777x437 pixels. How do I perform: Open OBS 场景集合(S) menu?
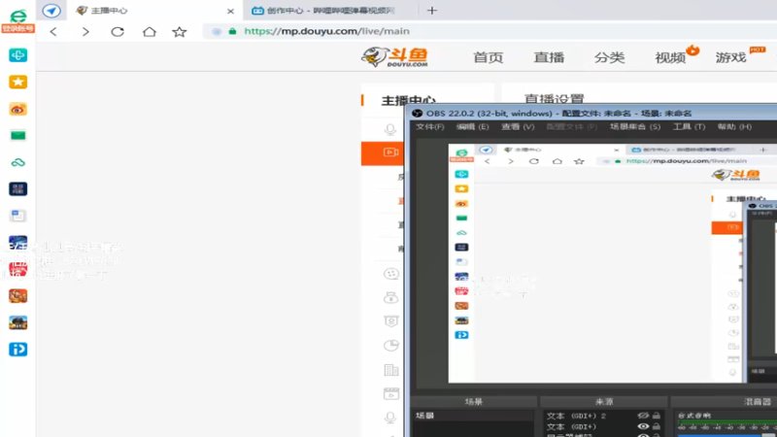click(635, 127)
